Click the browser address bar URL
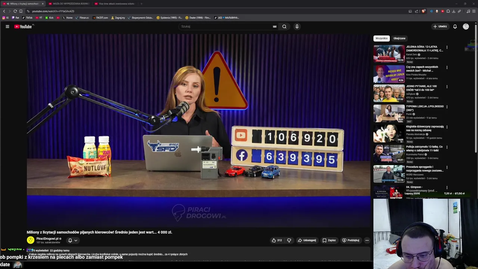This screenshot has height=269, width=478. point(53,11)
